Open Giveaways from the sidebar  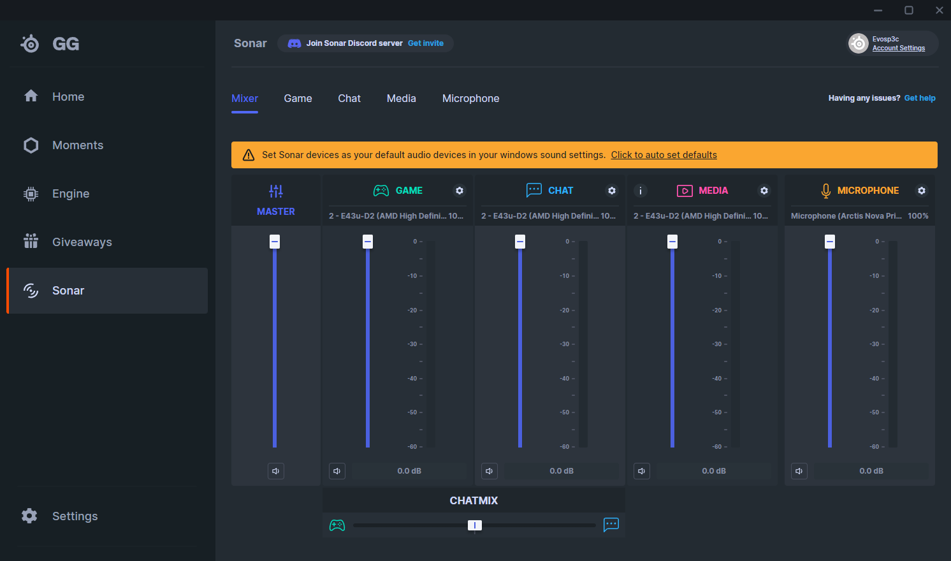[x=107, y=242]
